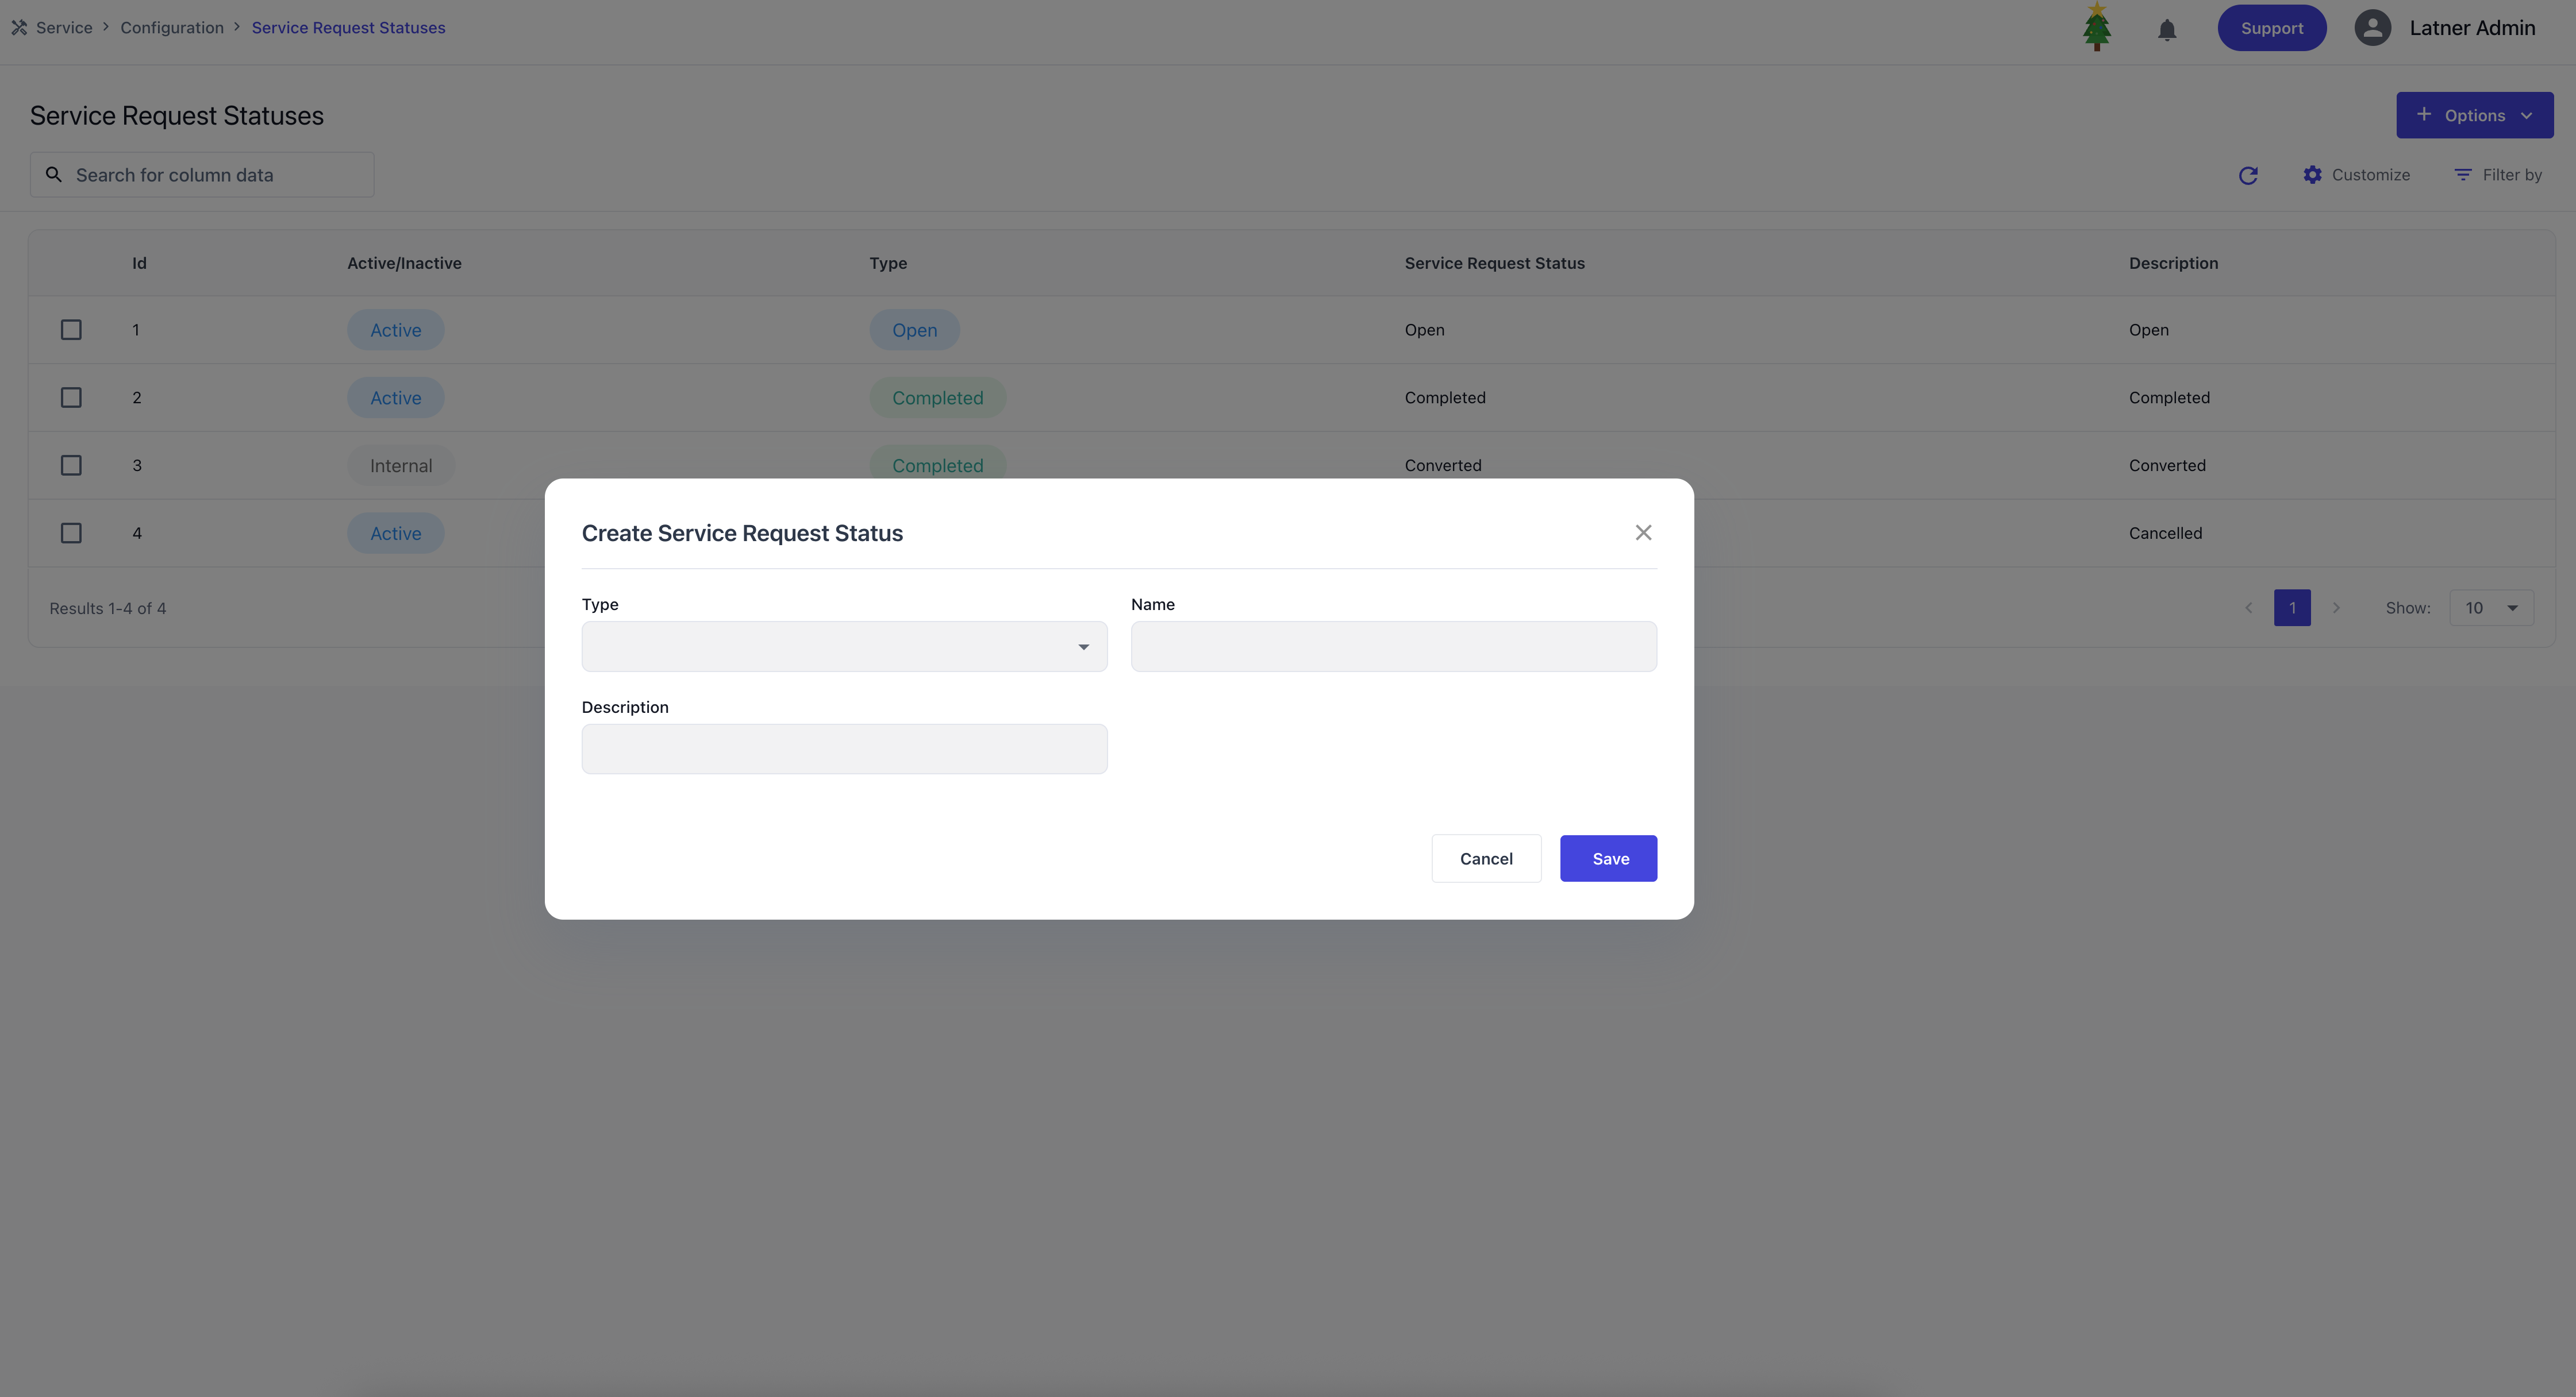
Task: Select the checkbox for row Id 4
Action: tap(71, 534)
